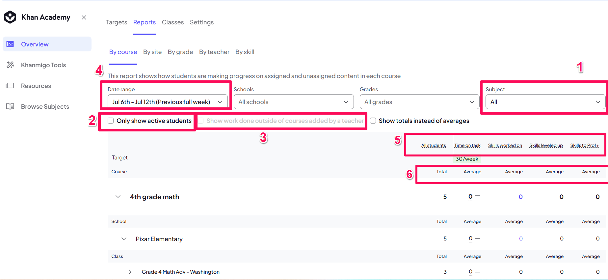
Task: Click the 30/week target badge
Action: [467, 159]
